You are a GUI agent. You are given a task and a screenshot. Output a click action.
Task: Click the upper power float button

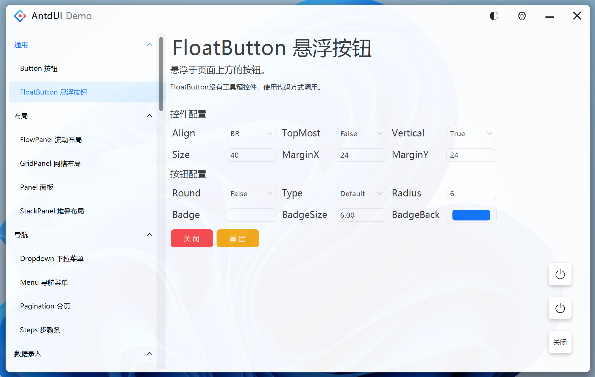(560, 274)
